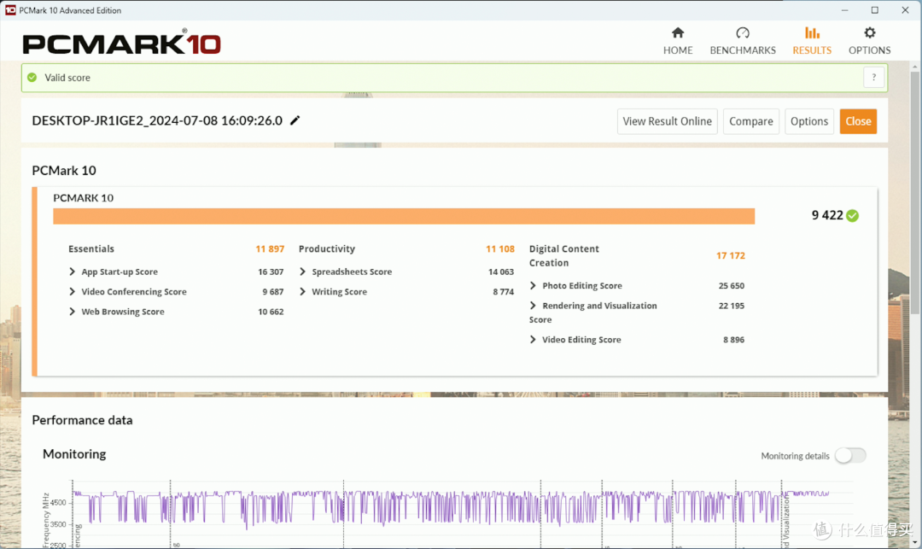Screen dimensions: 922x549
Task: Toggle Monitoring details switch
Action: (x=850, y=456)
